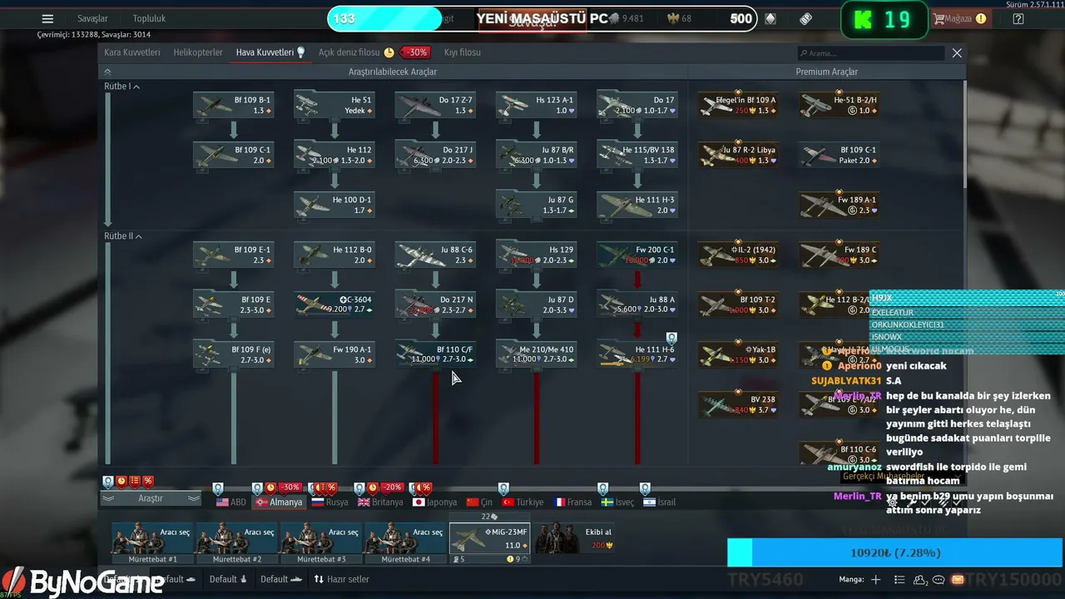The image size is (1065, 599).
Task: Collapse the Rütbe II section
Action: click(123, 236)
